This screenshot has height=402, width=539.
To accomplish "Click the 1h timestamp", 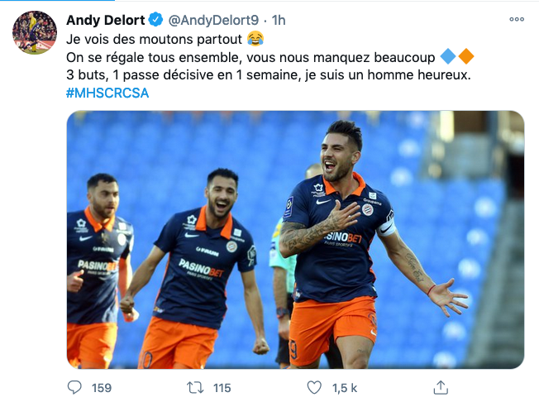I will [279, 21].
